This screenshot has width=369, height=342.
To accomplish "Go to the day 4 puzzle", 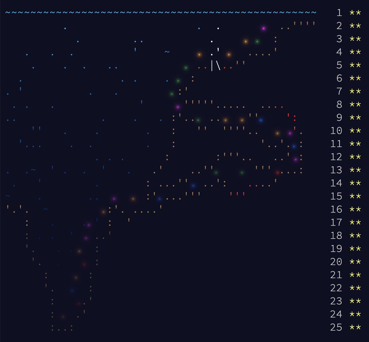I will 339,52.
